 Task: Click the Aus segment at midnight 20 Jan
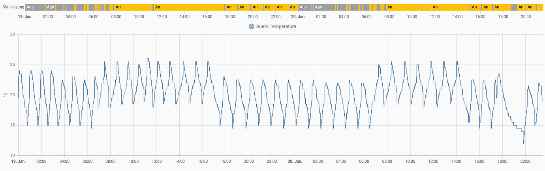point(305,7)
